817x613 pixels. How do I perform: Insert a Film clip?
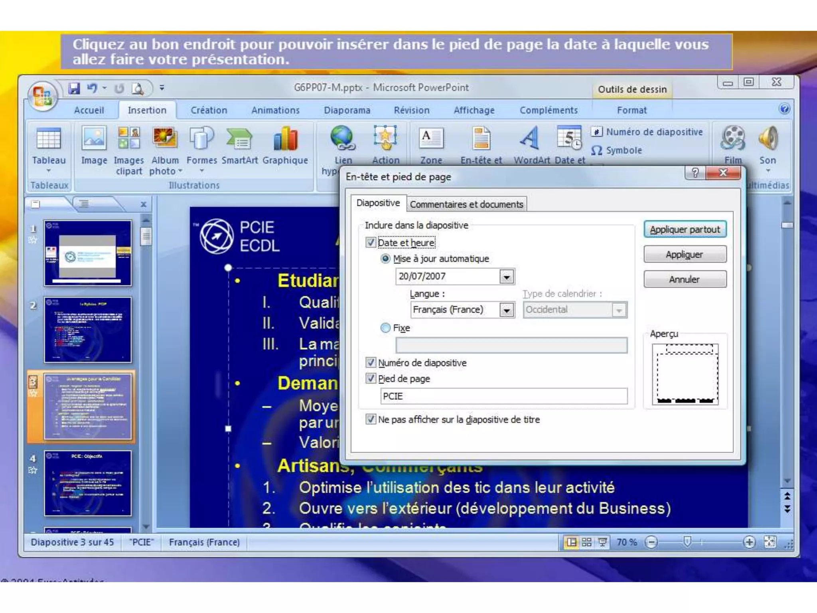click(733, 146)
